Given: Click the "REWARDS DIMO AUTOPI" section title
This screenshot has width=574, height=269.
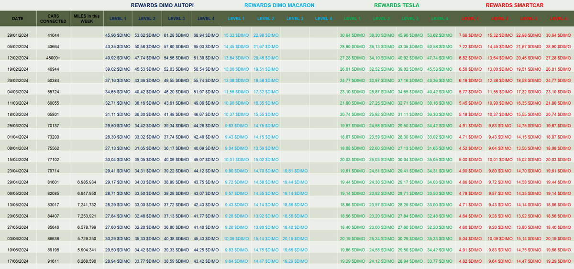Looking at the screenshot, I should pyautogui.click(x=161, y=5).
